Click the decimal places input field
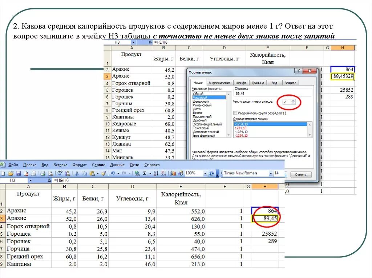372x278 pixels. pos(287,102)
